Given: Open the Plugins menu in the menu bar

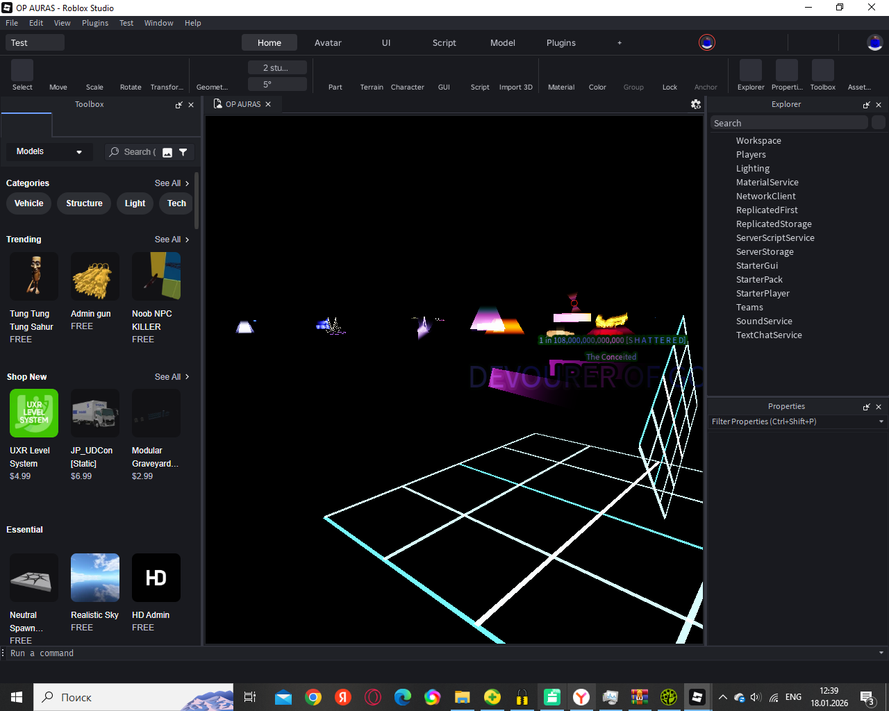Looking at the screenshot, I should point(95,23).
